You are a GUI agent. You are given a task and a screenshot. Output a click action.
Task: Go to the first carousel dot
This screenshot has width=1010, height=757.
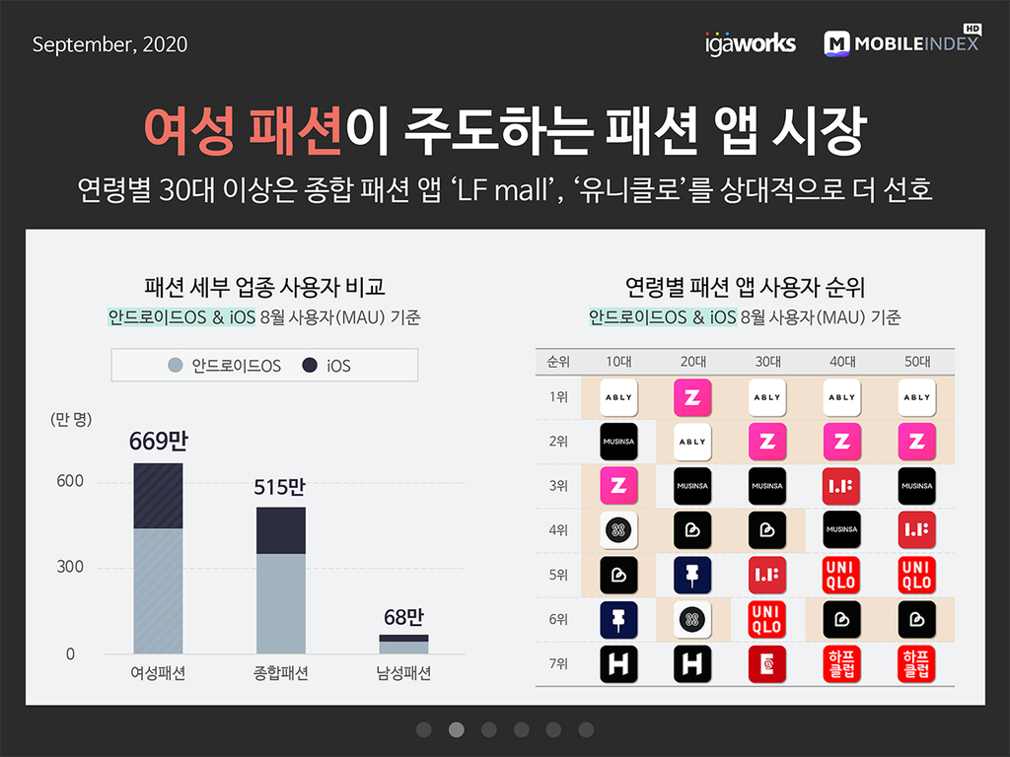[424, 729]
